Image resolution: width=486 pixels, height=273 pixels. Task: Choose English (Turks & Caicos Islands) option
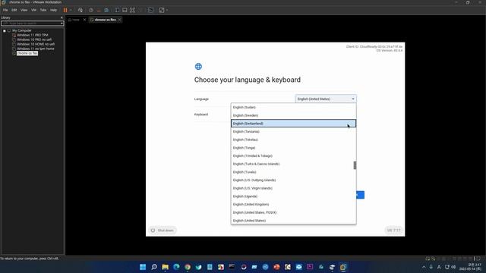292,164
